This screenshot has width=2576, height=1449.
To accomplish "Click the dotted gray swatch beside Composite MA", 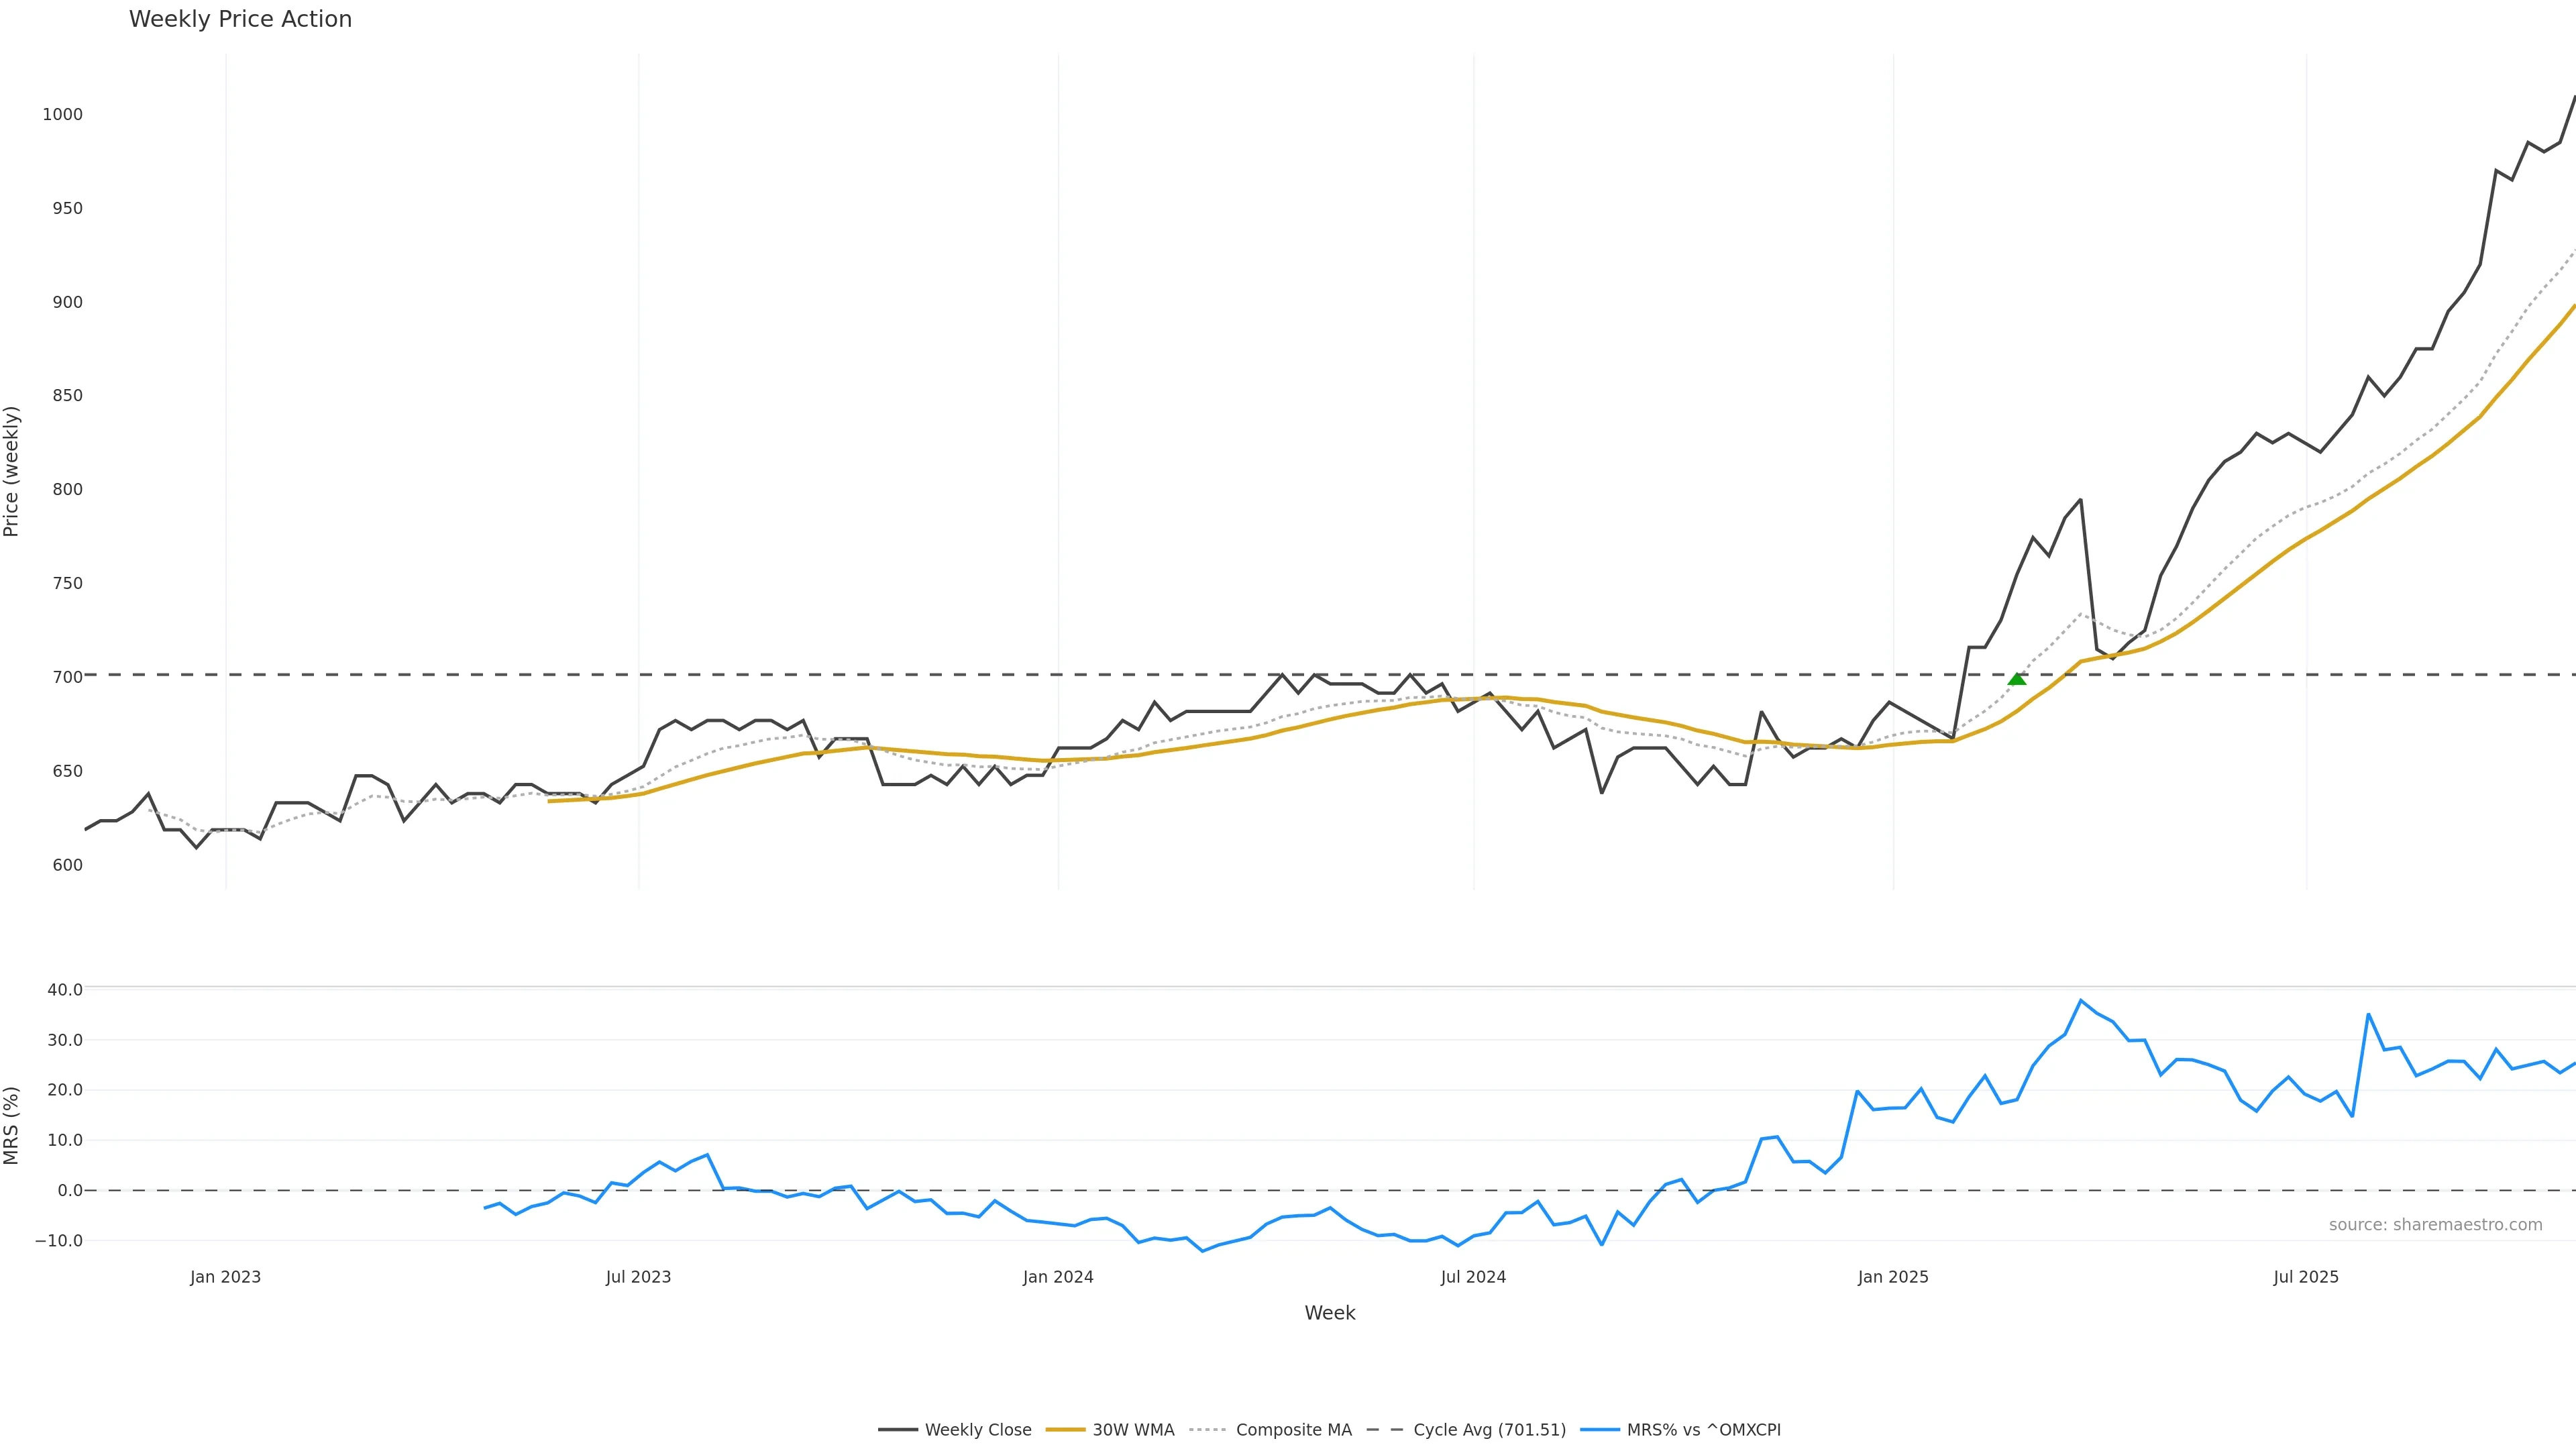I will (x=1208, y=1430).
